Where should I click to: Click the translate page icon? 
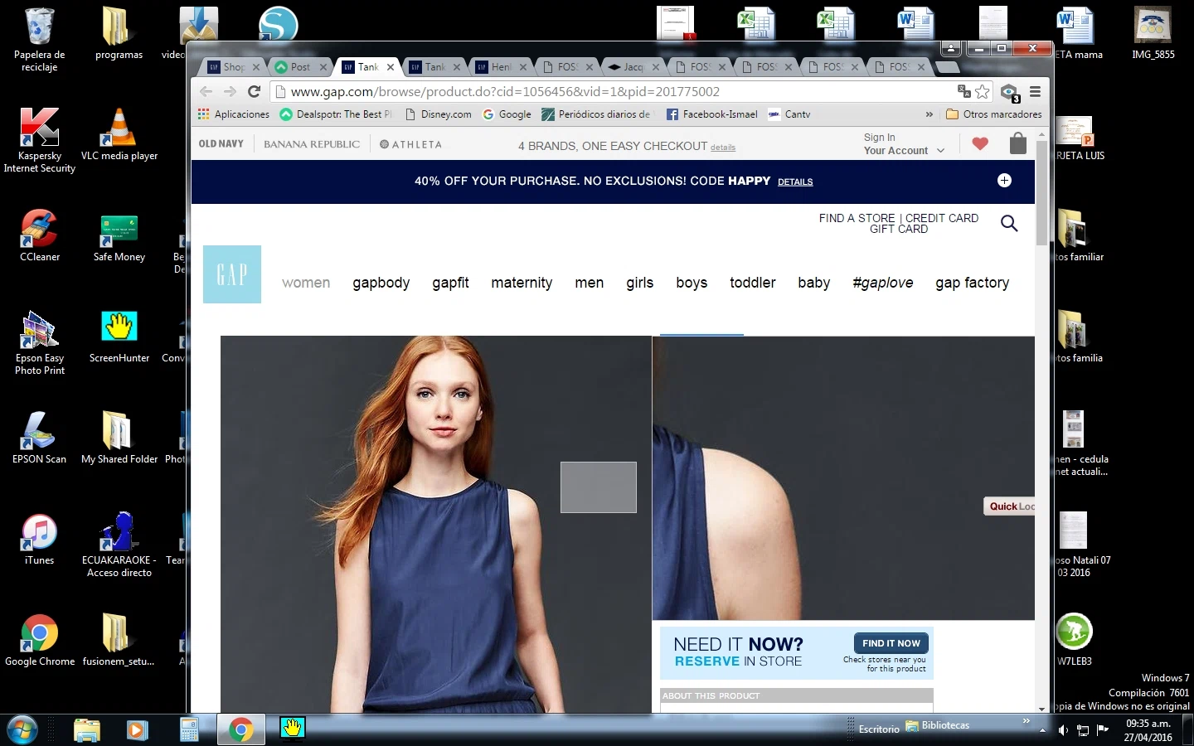(963, 92)
